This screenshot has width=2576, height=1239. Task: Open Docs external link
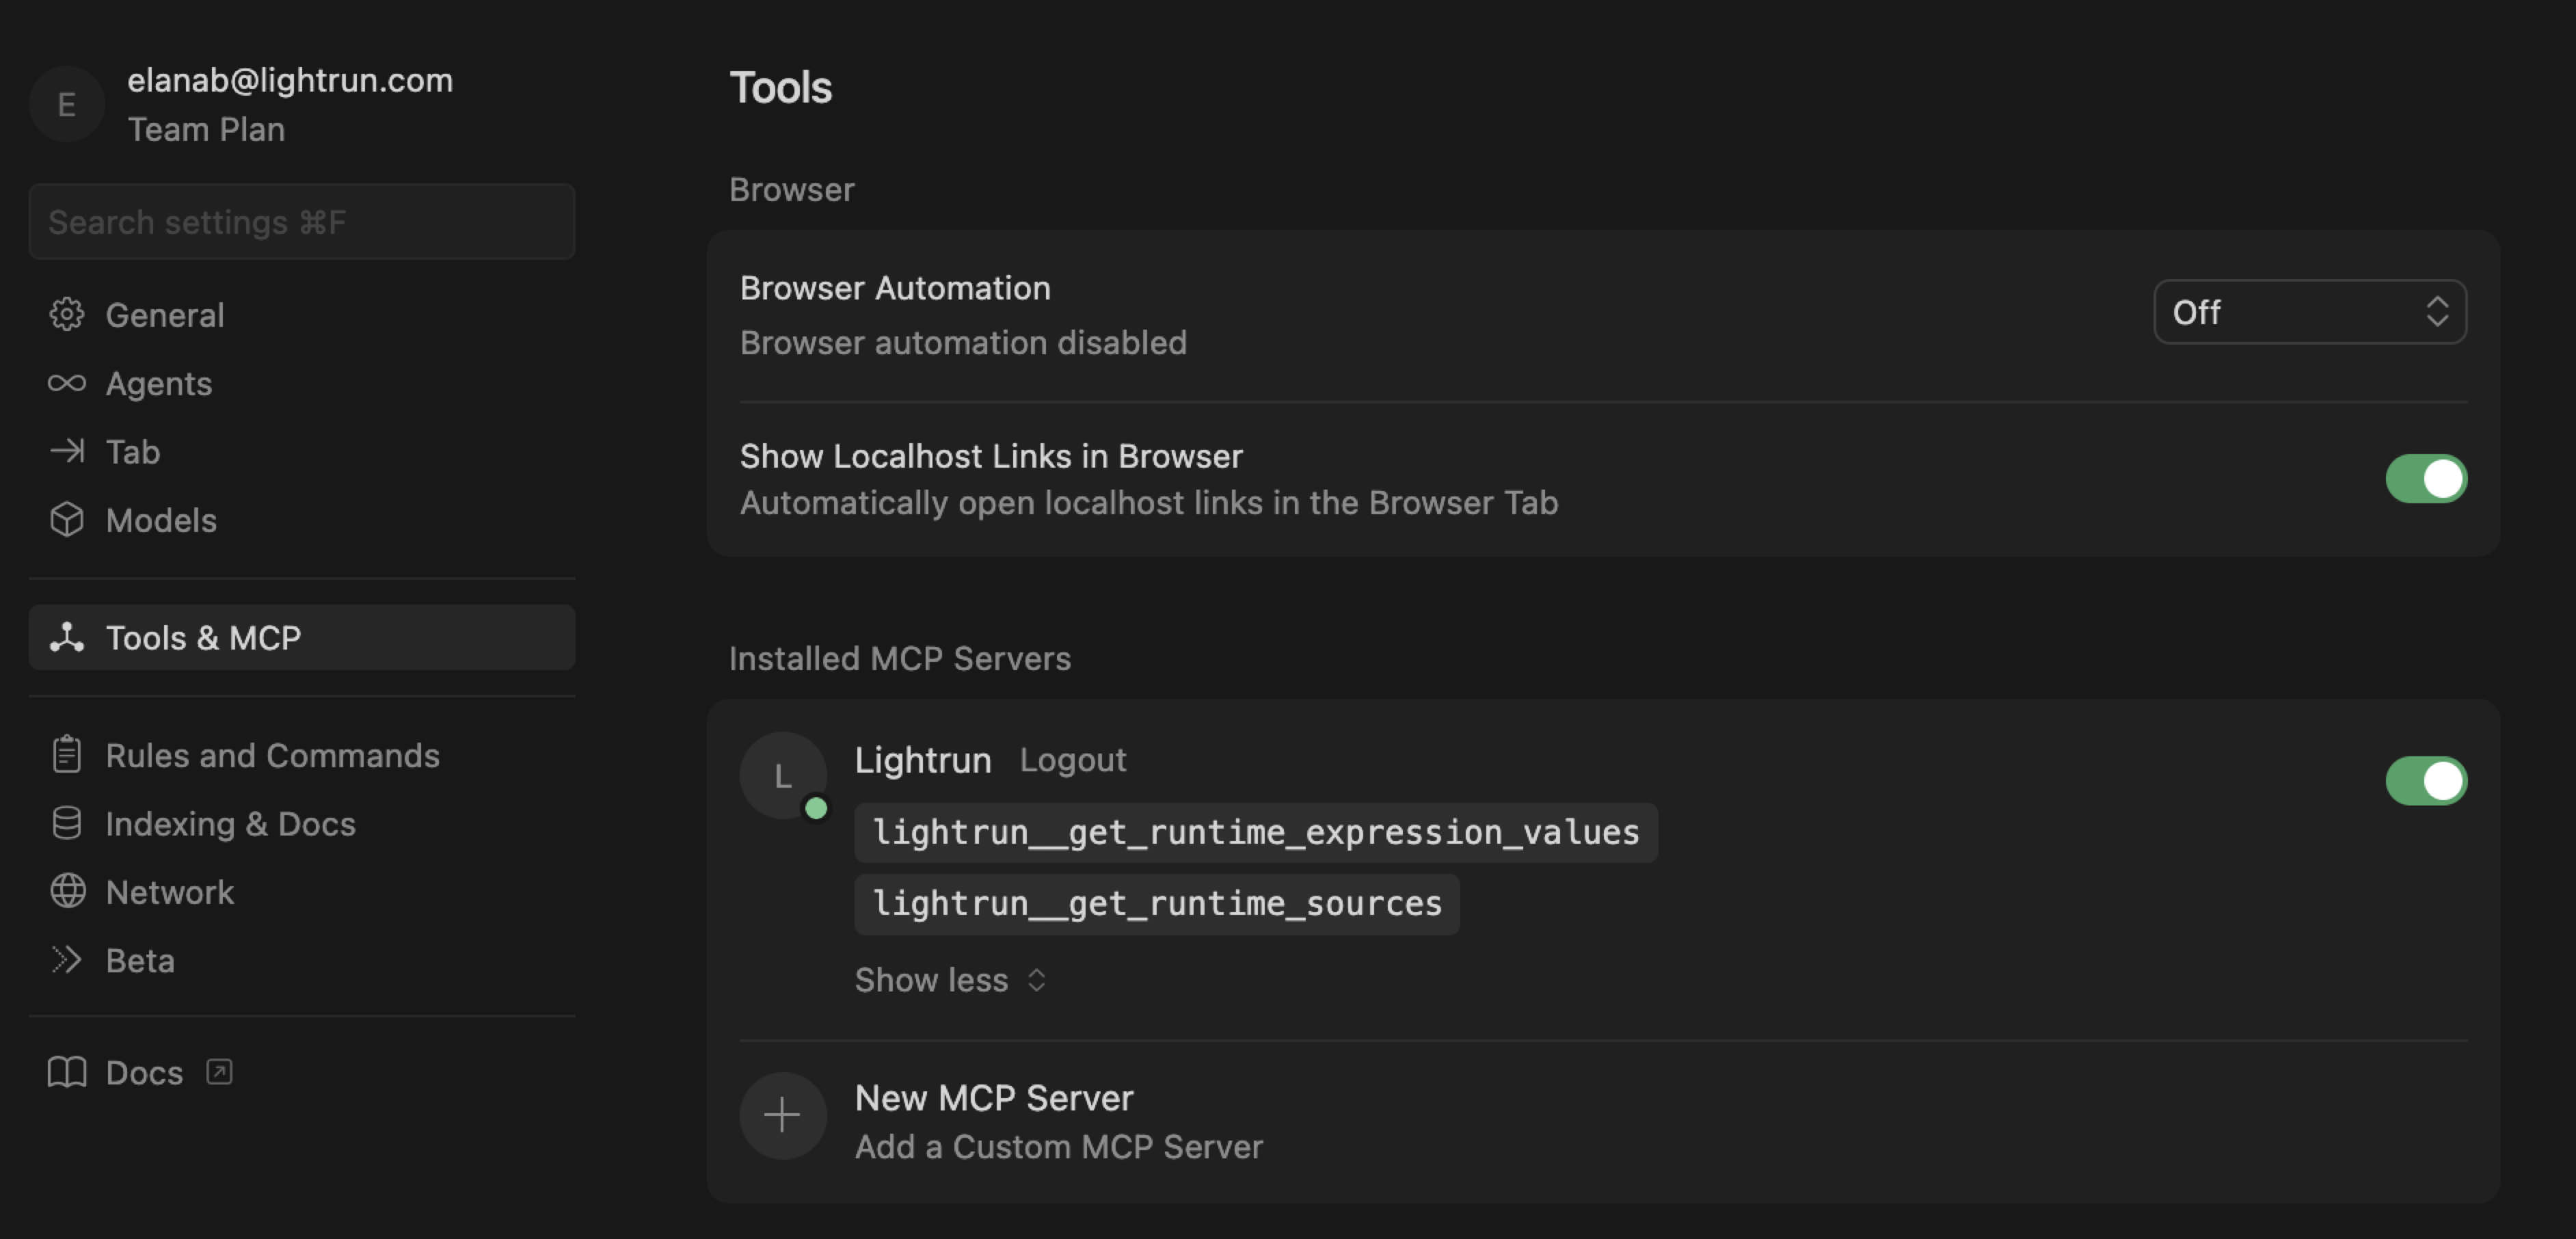pyautogui.click(x=144, y=1073)
